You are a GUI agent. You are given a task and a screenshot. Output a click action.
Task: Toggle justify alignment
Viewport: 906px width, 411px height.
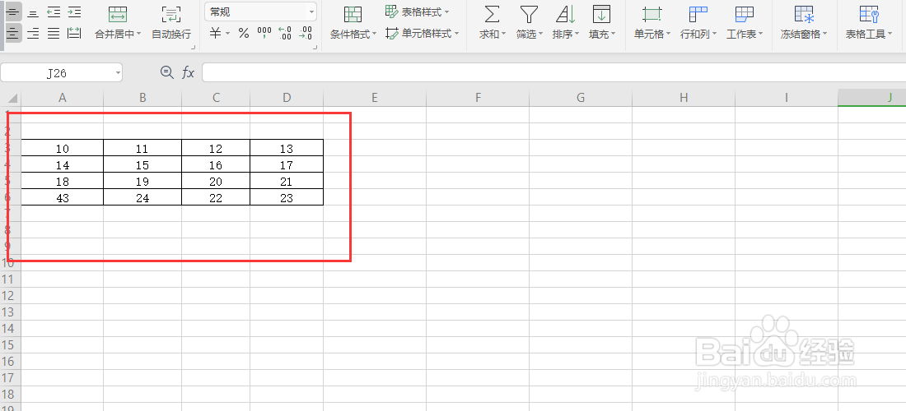(54, 34)
